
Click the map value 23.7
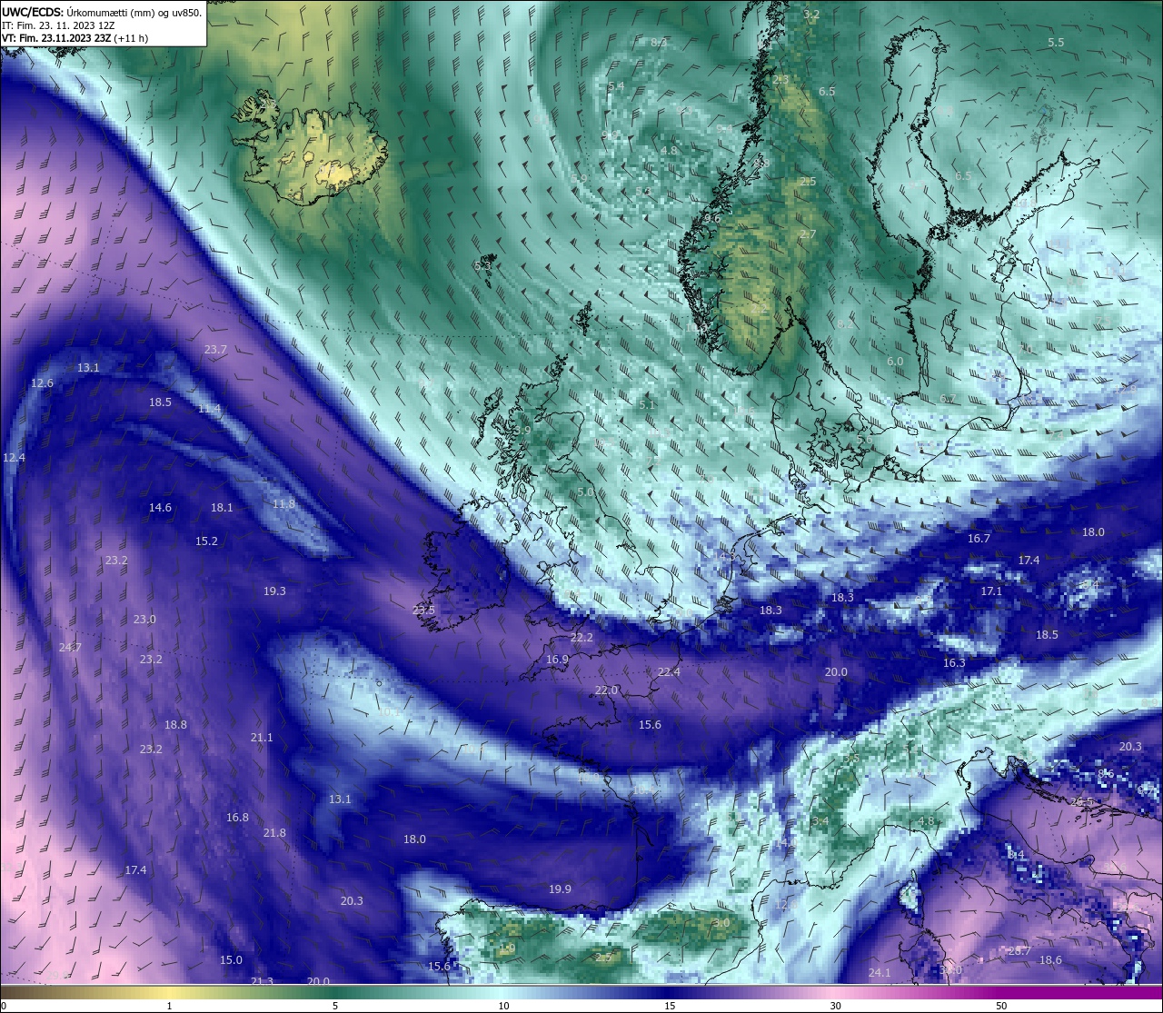[215, 350]
